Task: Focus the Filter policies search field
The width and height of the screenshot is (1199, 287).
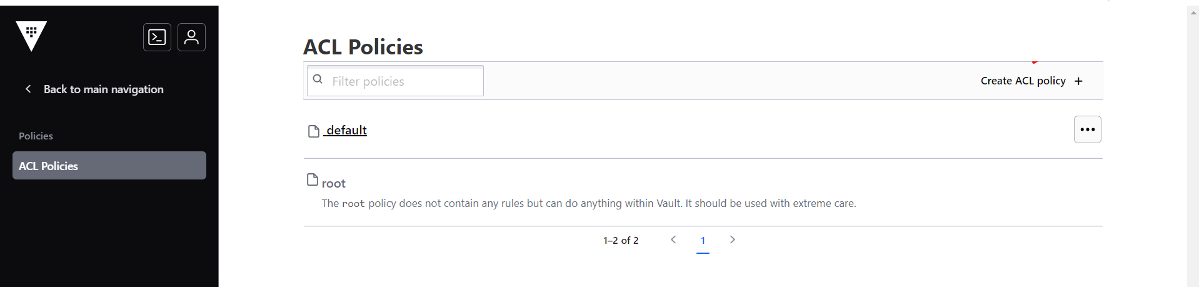Action: pyautogui.click(x=403, y=81)
